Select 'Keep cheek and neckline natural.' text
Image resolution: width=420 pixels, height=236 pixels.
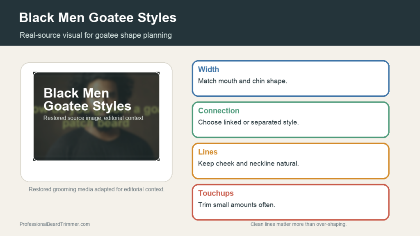tap(248, 163)
